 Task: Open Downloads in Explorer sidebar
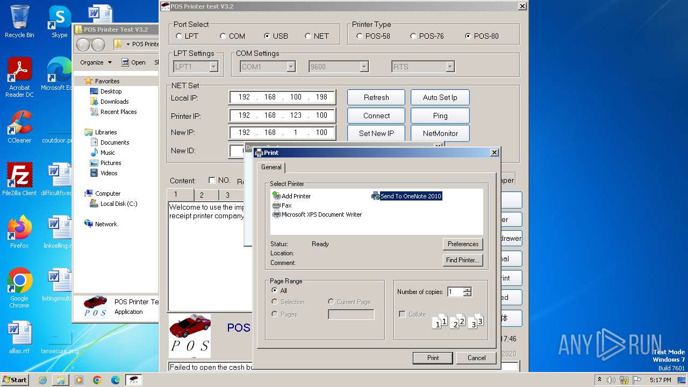(x=114, y=102)
